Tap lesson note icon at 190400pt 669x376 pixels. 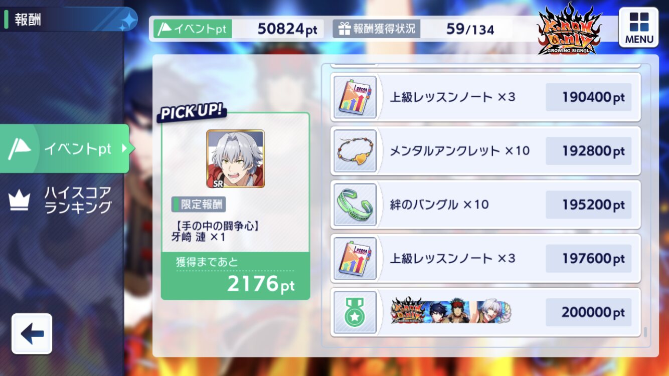point(355,97)
